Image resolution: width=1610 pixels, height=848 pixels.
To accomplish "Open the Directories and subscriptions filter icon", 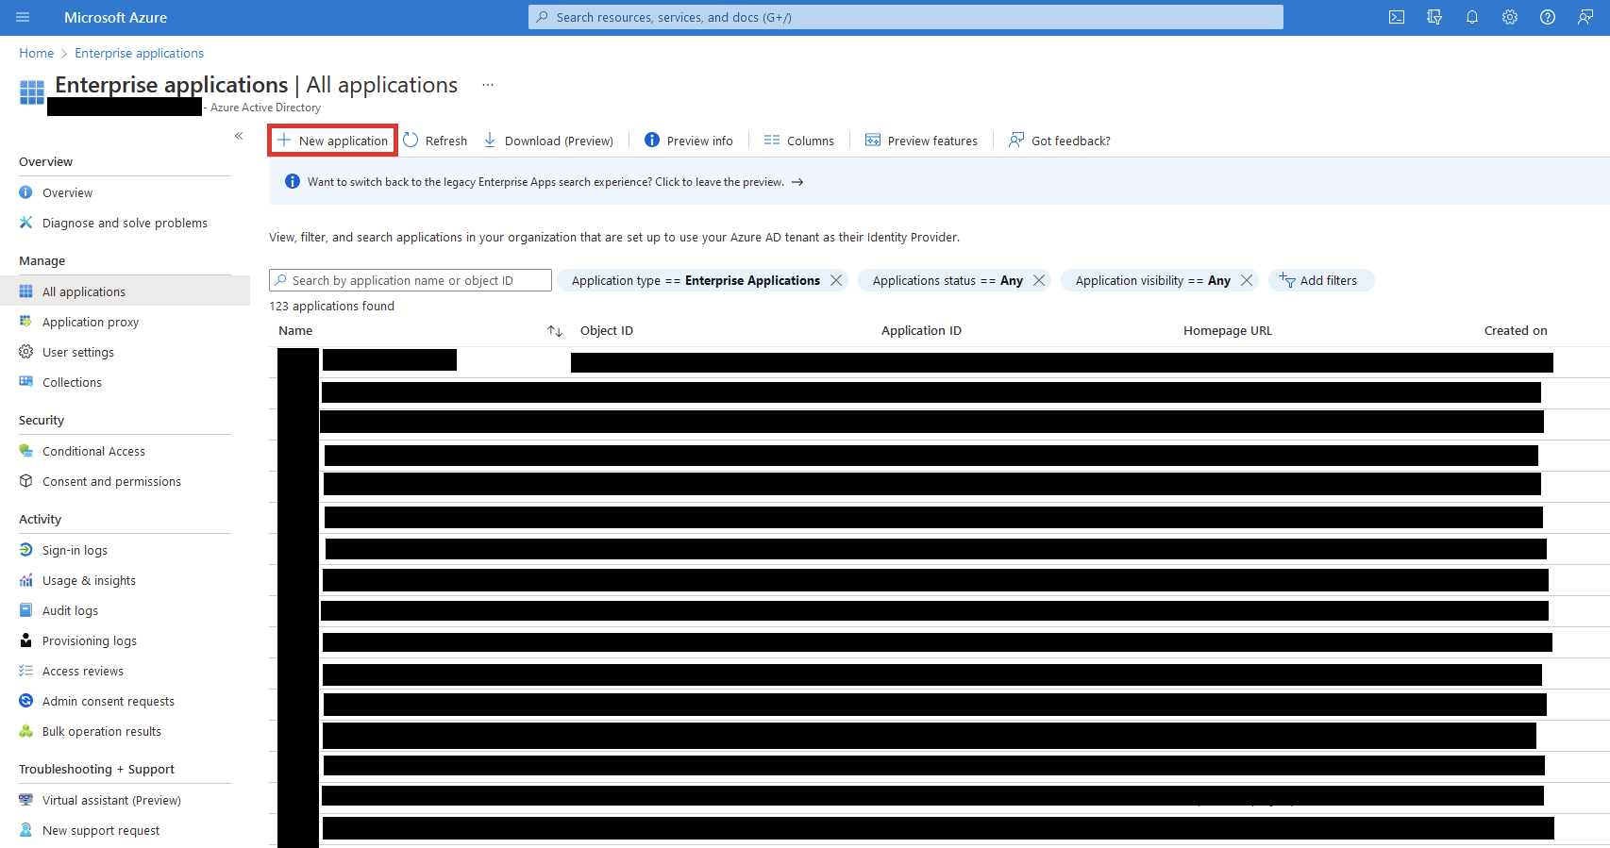I will [x=1434, y=17].
